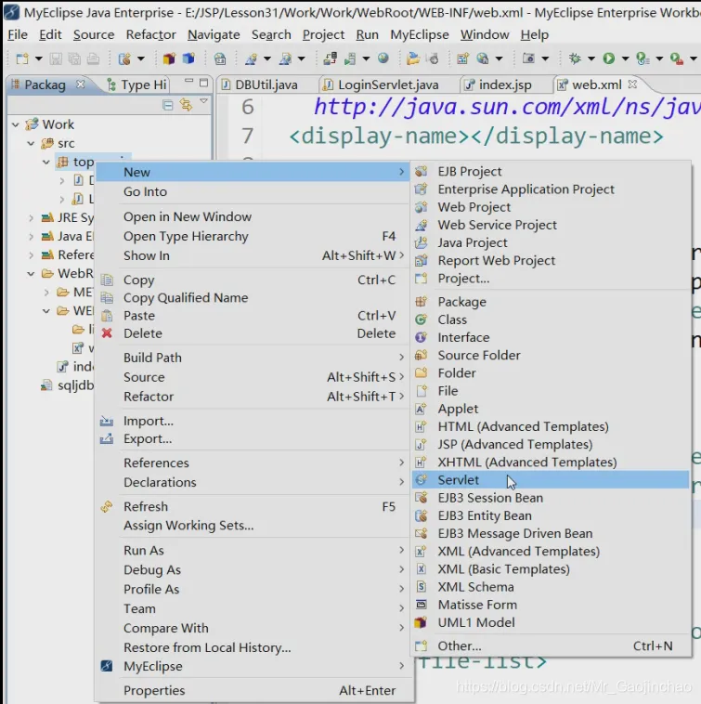Select Import... in context menu
This screenshot has width=701, height=704.
tap(253, 421)
